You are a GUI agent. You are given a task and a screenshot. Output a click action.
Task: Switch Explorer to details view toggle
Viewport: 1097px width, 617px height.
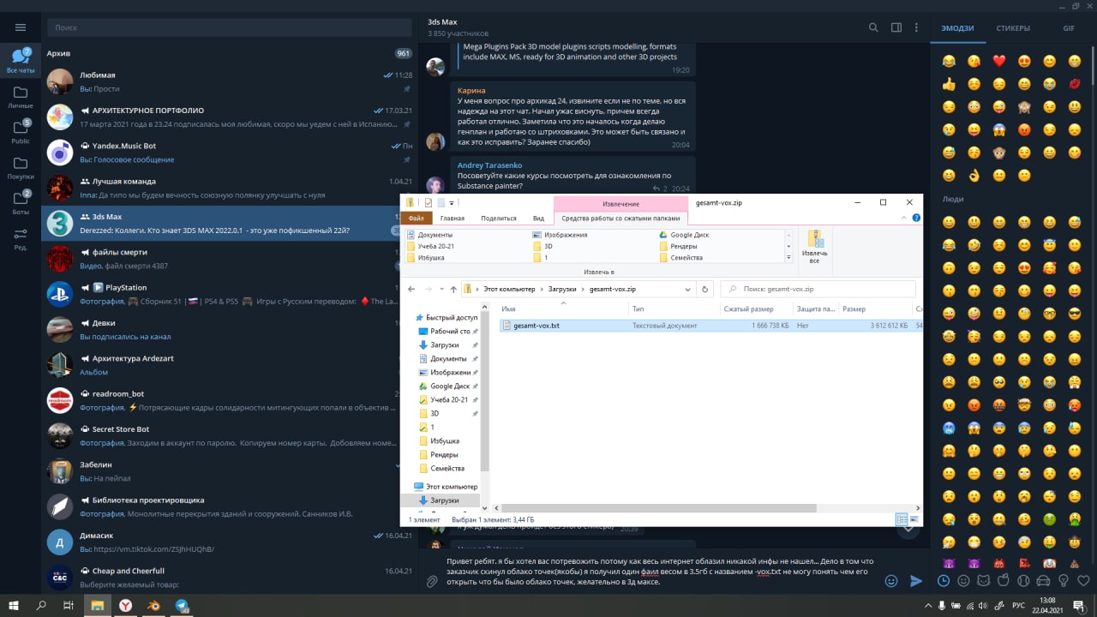901,519
